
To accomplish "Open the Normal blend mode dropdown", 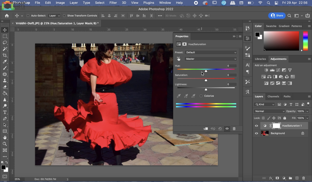I will point(269,111).
